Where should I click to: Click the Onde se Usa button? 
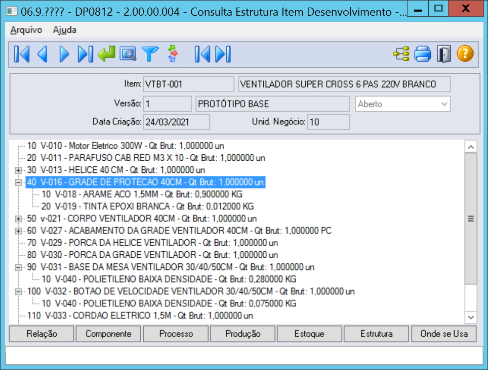point(443,334)
